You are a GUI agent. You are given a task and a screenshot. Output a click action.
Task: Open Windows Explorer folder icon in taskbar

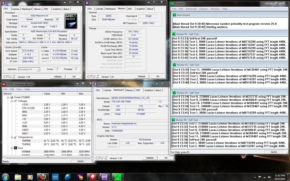(x=18, y=177)
